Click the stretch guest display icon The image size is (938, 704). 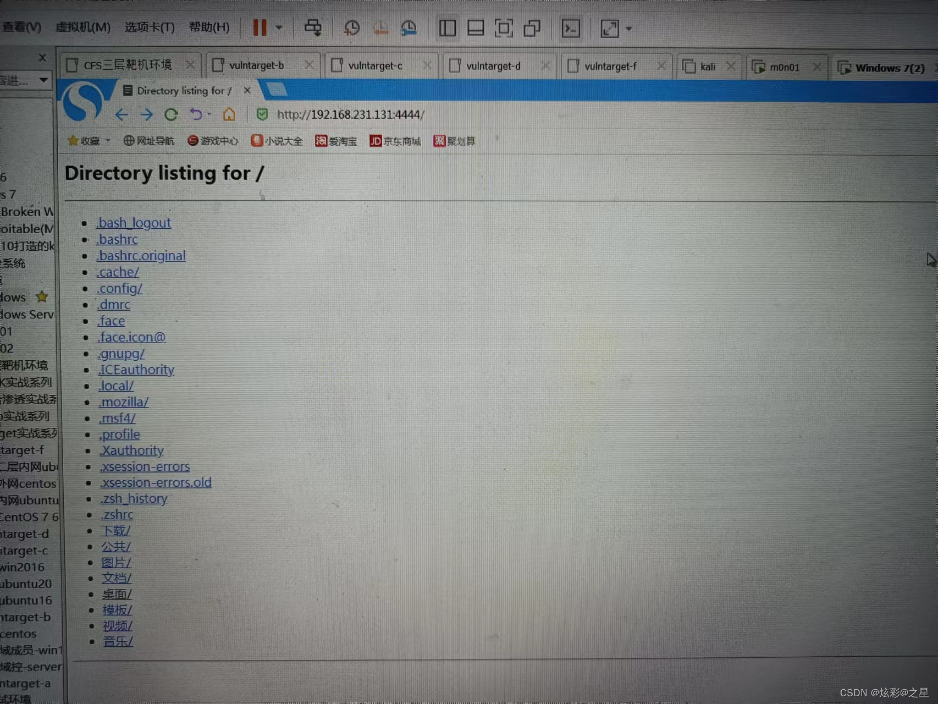pos(609,29)
